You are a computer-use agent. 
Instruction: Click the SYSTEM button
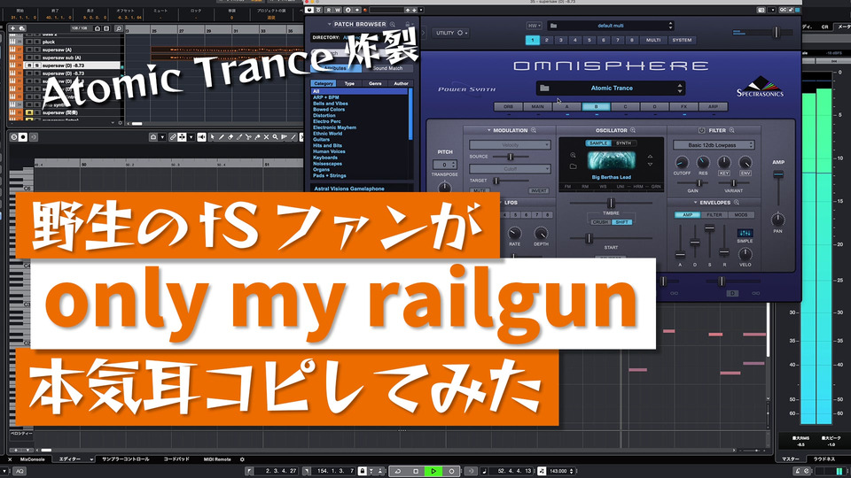[682, 40]
